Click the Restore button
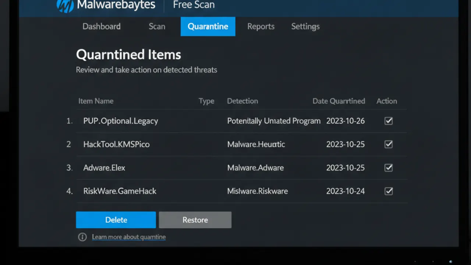 195,220
